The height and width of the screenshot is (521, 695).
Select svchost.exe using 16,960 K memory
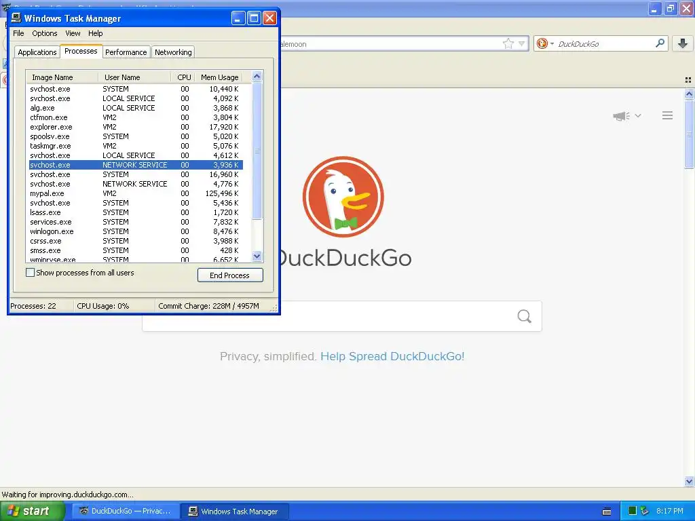136,174
